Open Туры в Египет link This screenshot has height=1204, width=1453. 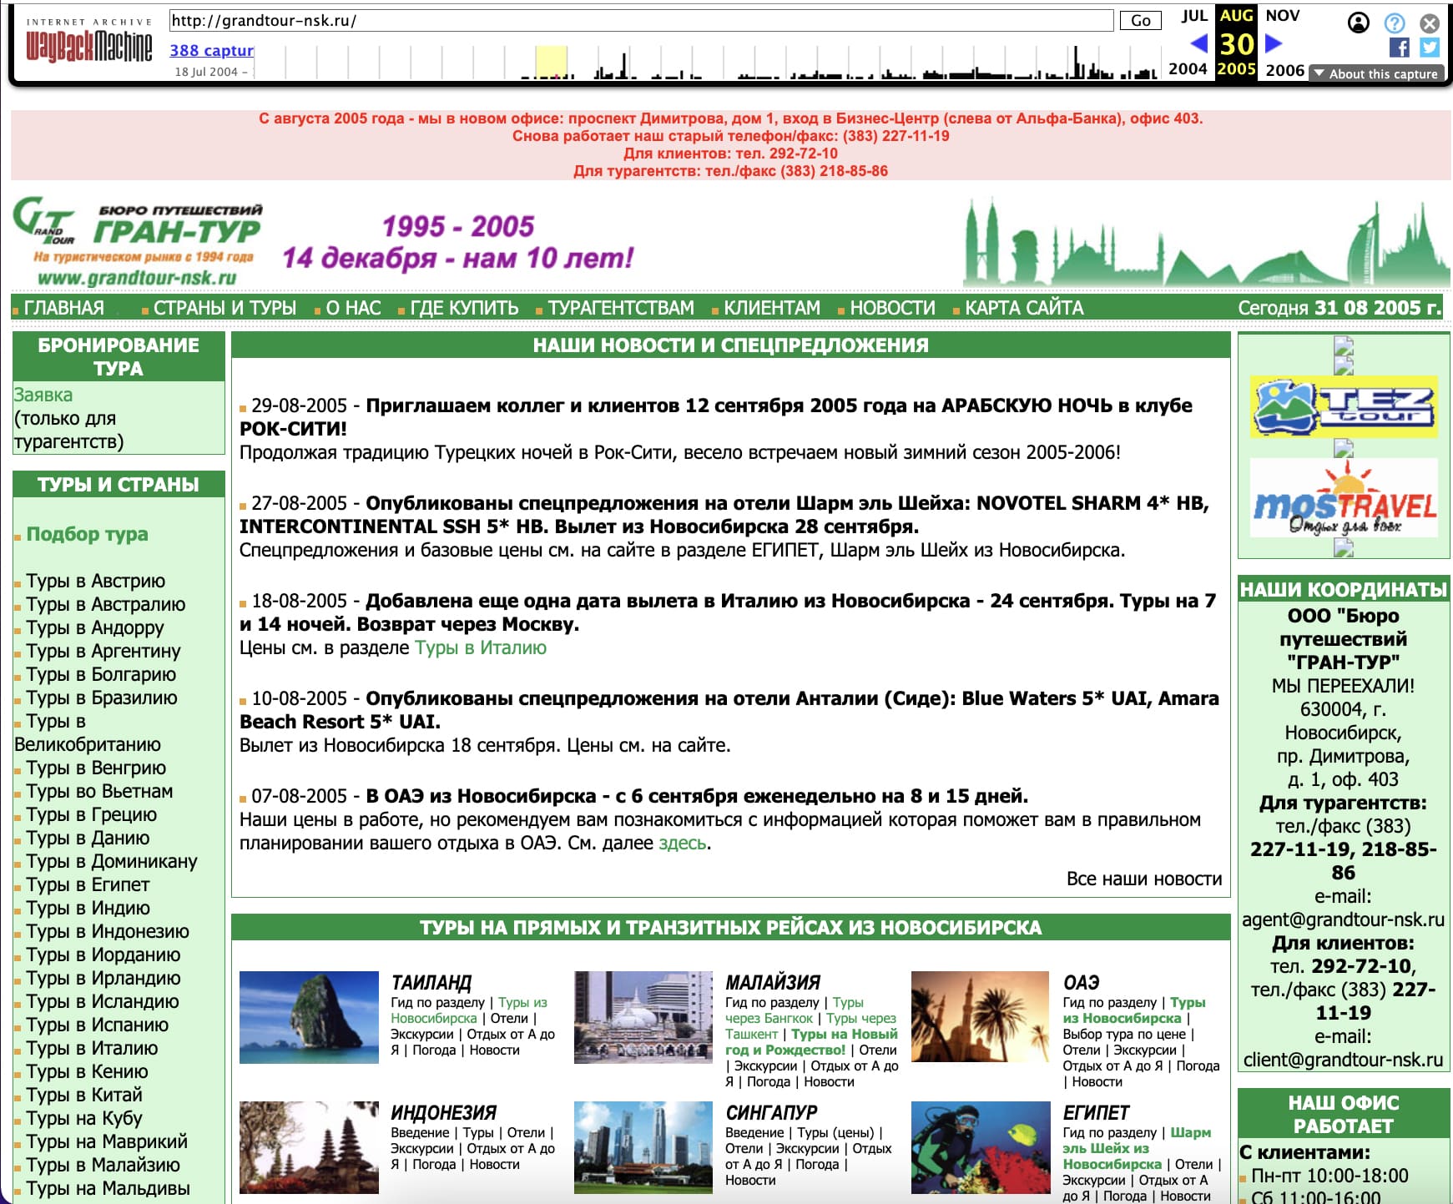88,884
